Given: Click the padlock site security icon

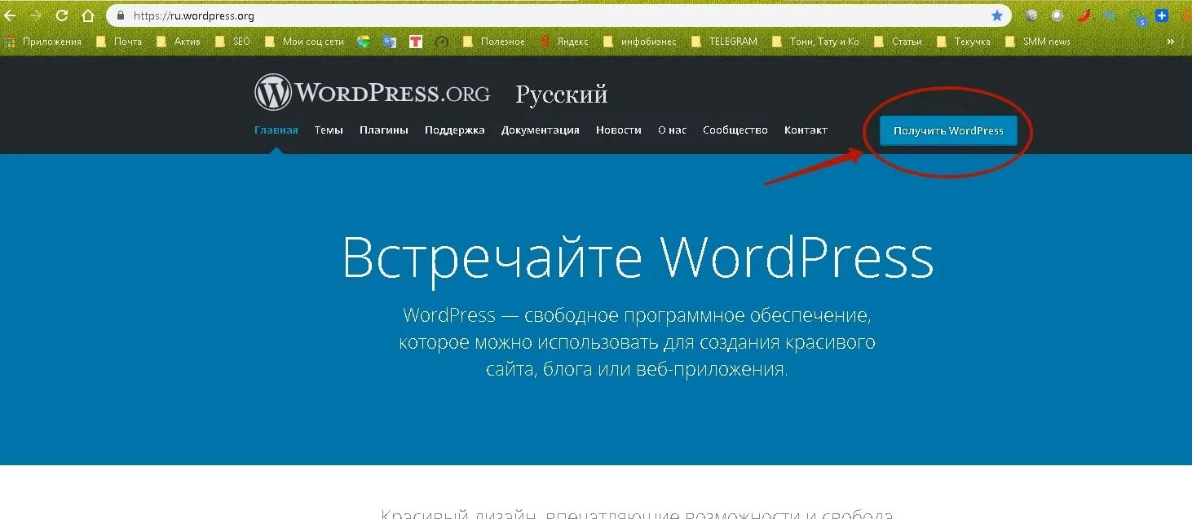Looking at the screenshot, I should point(120,15).
